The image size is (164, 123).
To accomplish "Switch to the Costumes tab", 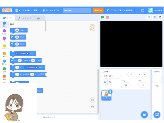I will (x=25, y=18).
